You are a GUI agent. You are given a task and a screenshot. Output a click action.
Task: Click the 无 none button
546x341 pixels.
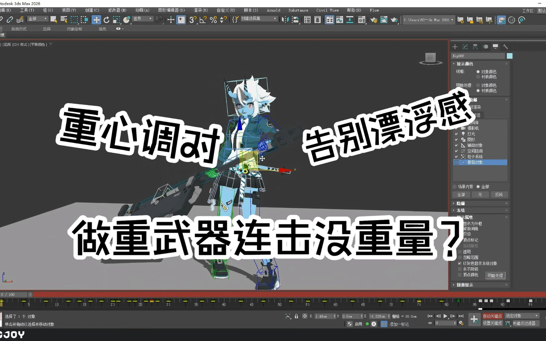click(x=480, y=195)
